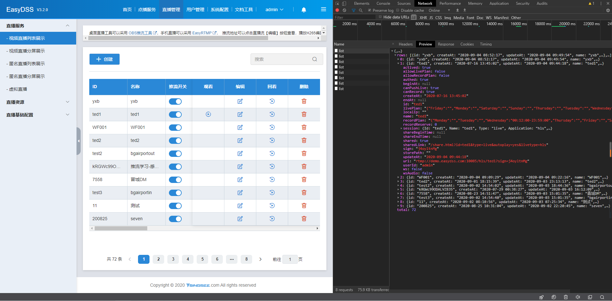Open playback icon for 200825 row

272,219
